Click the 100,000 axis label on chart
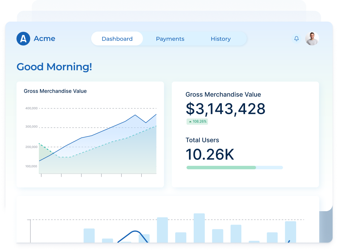 (31, 166)
